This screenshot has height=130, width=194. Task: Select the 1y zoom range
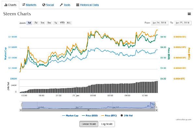[x=56, y=23]
